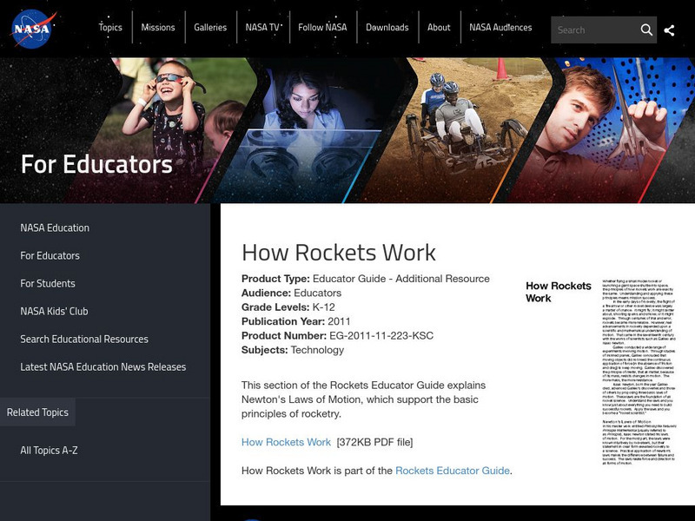Type in the Search field
The height and width of the screenshot is (521, 695).
(595, 30)
